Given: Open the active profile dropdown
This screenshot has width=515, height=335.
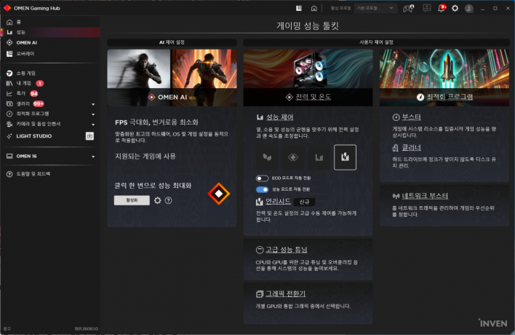Looking at the screenshot, I should click(x=375, y=8).
